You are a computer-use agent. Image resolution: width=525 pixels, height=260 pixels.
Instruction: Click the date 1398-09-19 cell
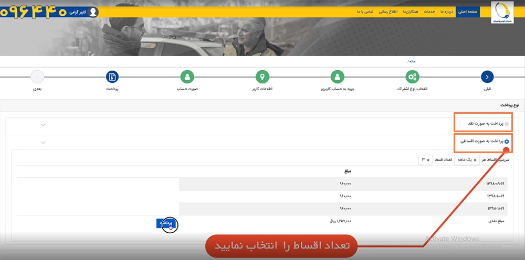pos(495,184)
